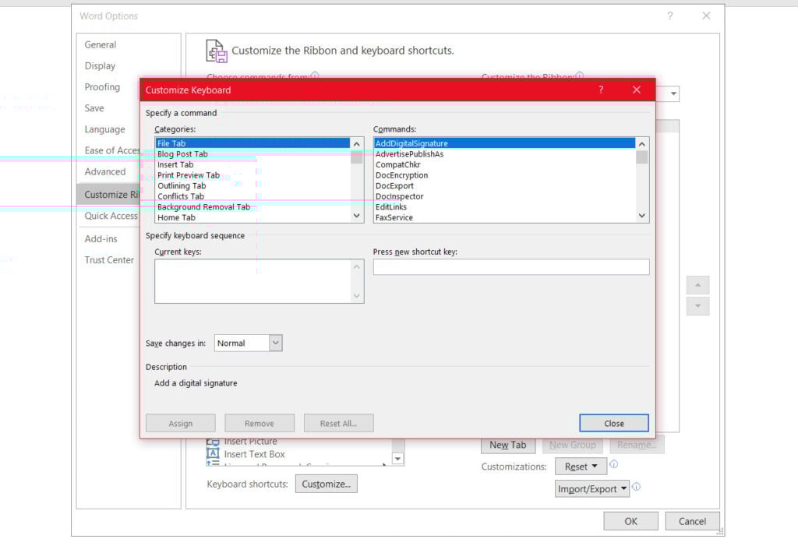Image resolution: width=798 pixels, height=539 pixels.
Task: Select Blog Post Tab category
Action: [253, 154]
